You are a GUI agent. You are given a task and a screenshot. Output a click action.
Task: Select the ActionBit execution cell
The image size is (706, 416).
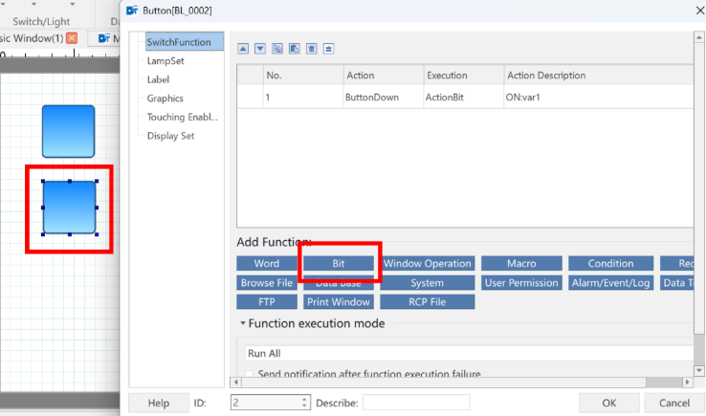(x=464, y=98)
